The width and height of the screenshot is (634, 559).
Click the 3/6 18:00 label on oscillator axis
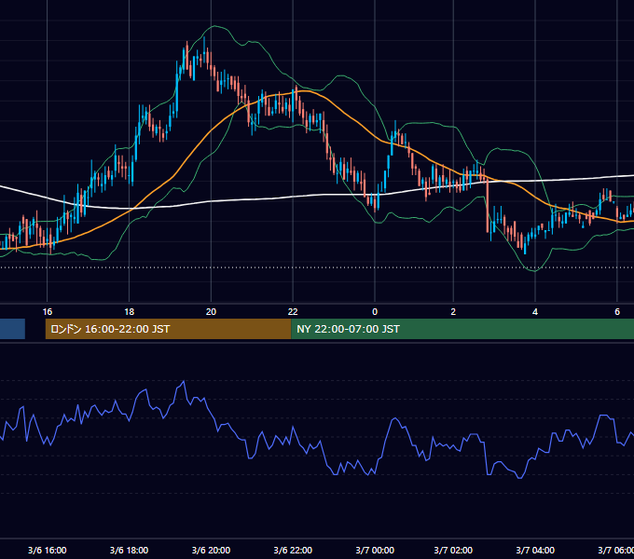click(x=129, y=550)
